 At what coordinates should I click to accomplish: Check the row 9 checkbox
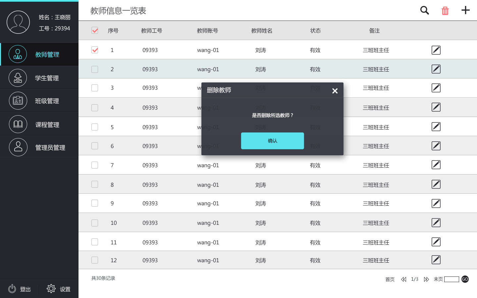pyautogui.click(x=95, y=203)
